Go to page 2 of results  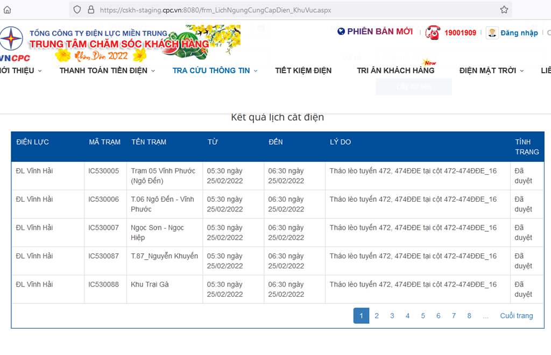tap(377, 316)
